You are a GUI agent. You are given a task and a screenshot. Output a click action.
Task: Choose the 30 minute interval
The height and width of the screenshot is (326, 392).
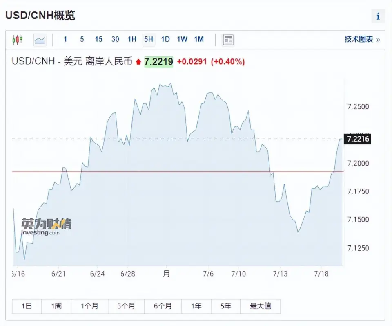[x=115, y=39]
